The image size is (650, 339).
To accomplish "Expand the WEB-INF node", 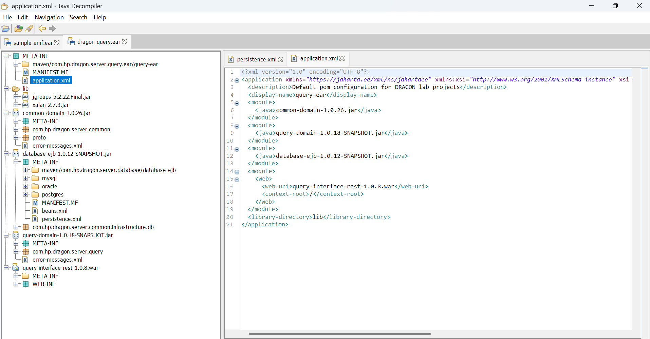I will click(16, 284).
